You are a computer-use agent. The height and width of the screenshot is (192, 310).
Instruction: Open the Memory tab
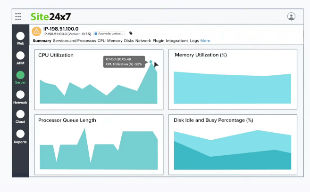(115, 41)
